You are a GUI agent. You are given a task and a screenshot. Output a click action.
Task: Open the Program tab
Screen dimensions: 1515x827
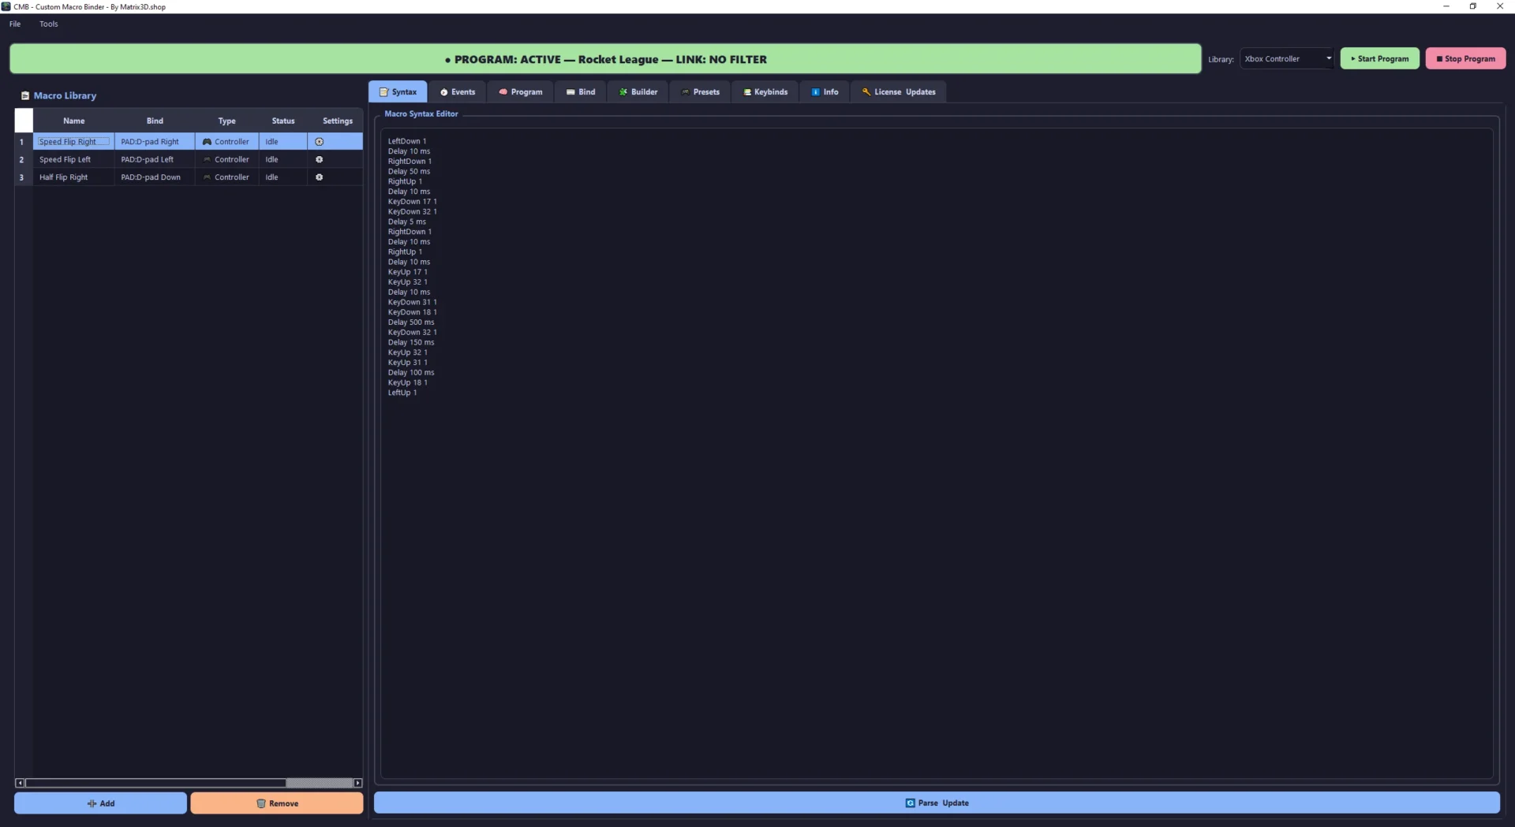521,91
